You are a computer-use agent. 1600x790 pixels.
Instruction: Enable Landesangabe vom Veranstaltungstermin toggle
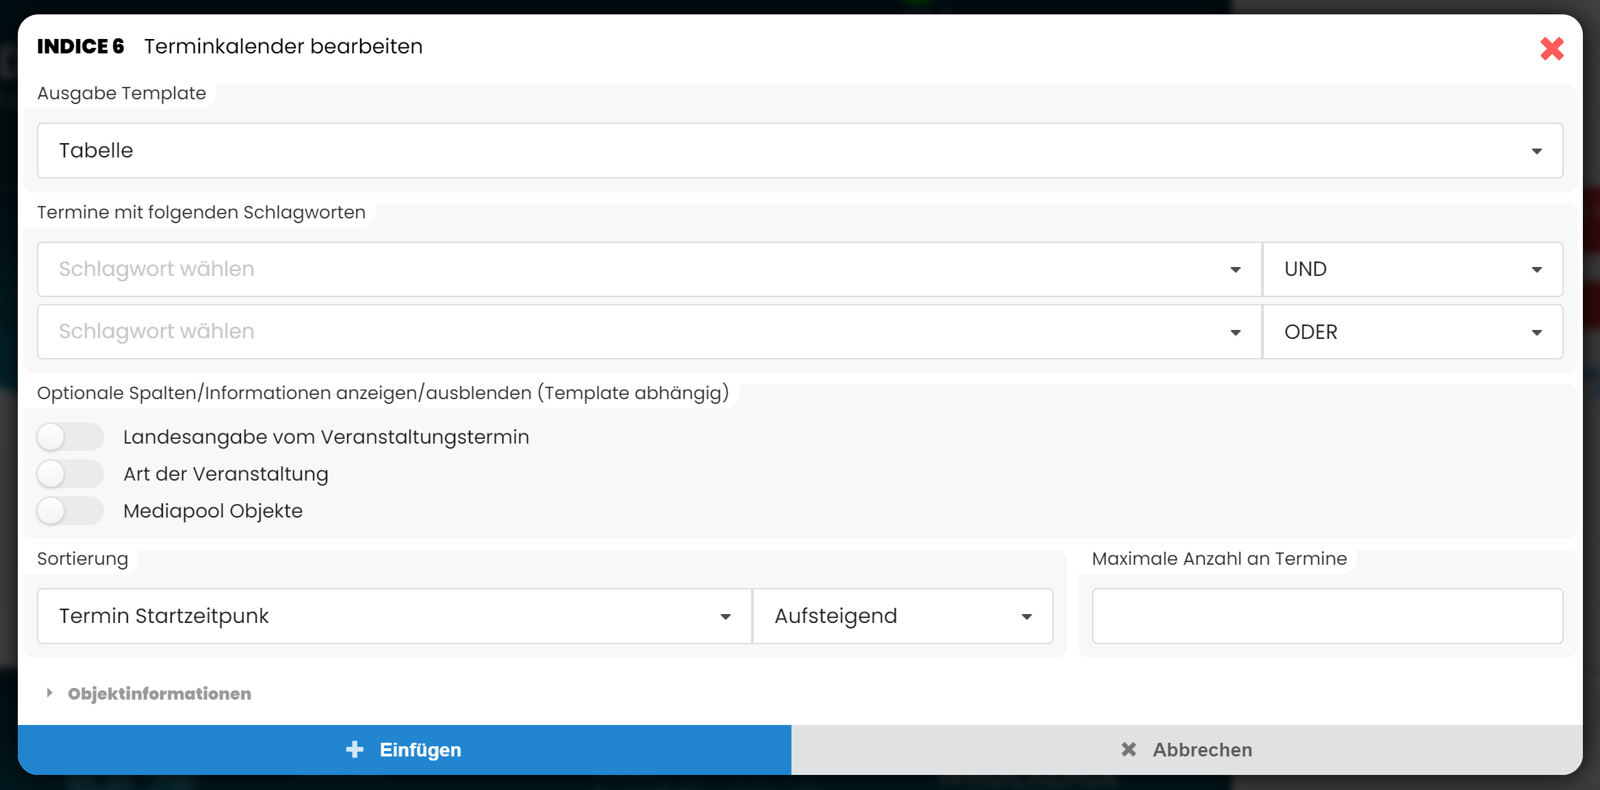click(70, 437)
